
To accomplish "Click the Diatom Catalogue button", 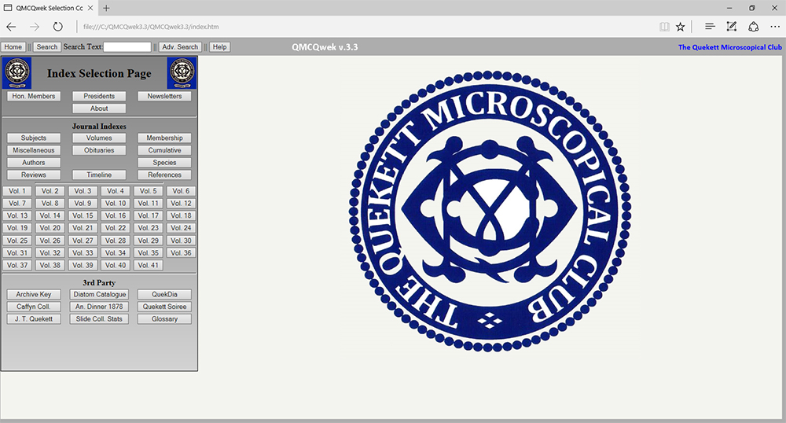I will point(99,295).
